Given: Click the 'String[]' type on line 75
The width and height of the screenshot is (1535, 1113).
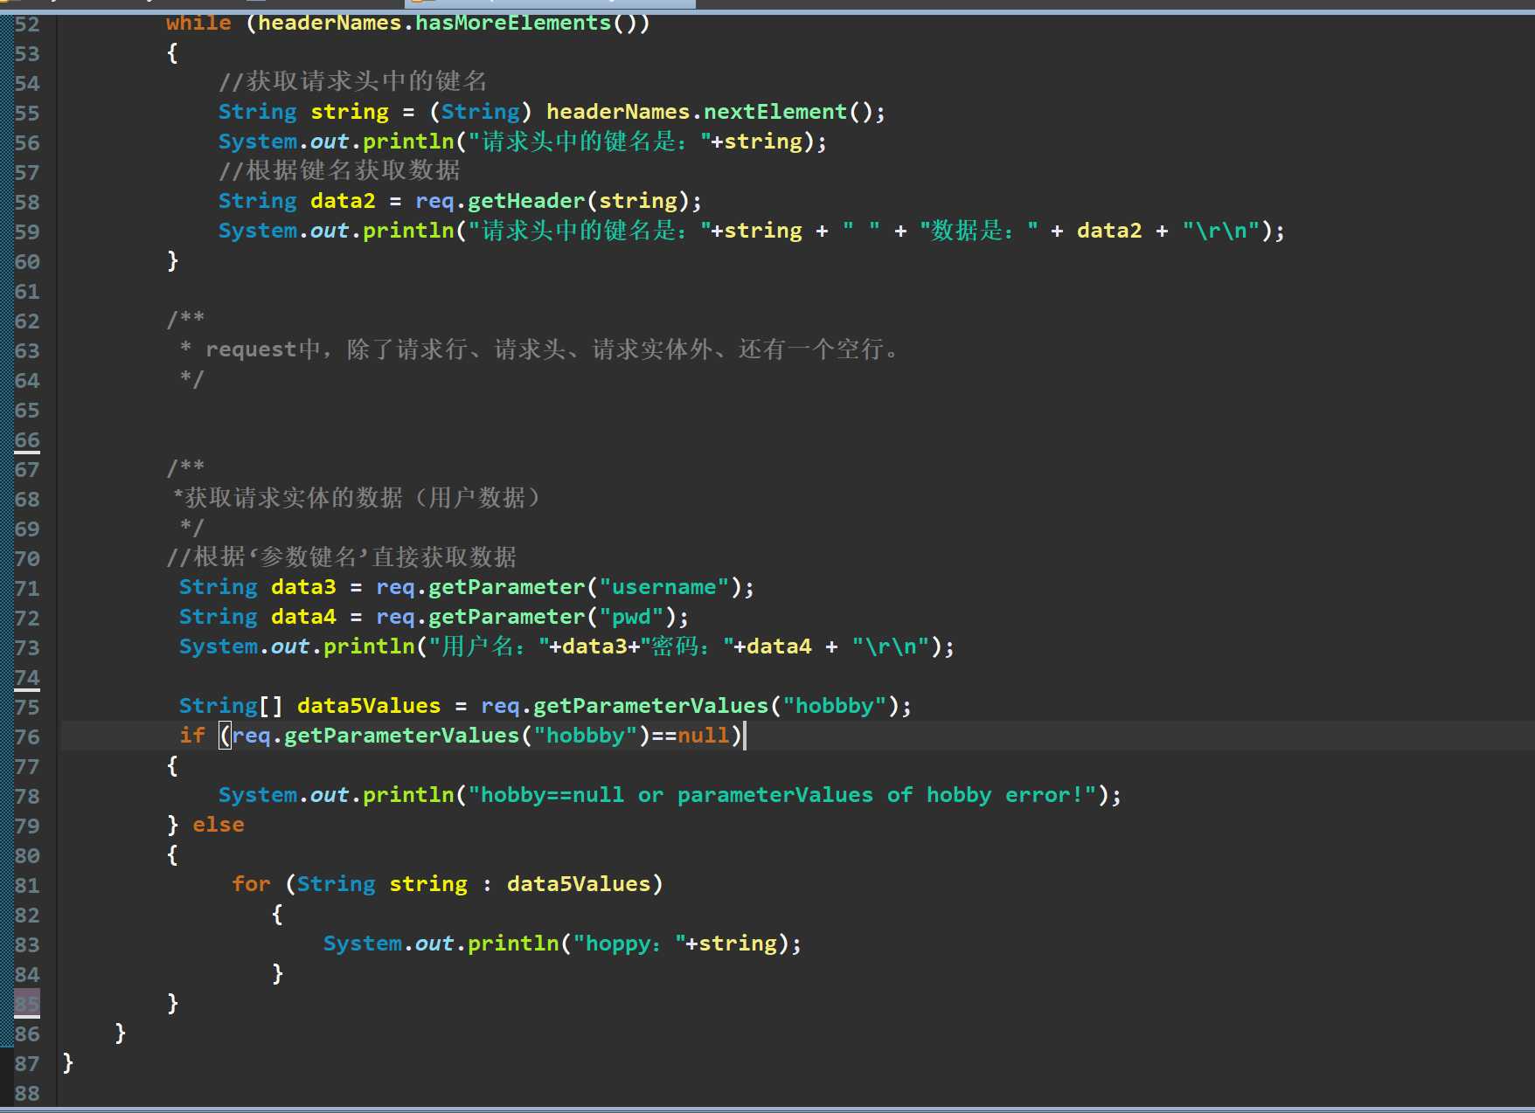Looking at the screenshot, I should (231, 706).
